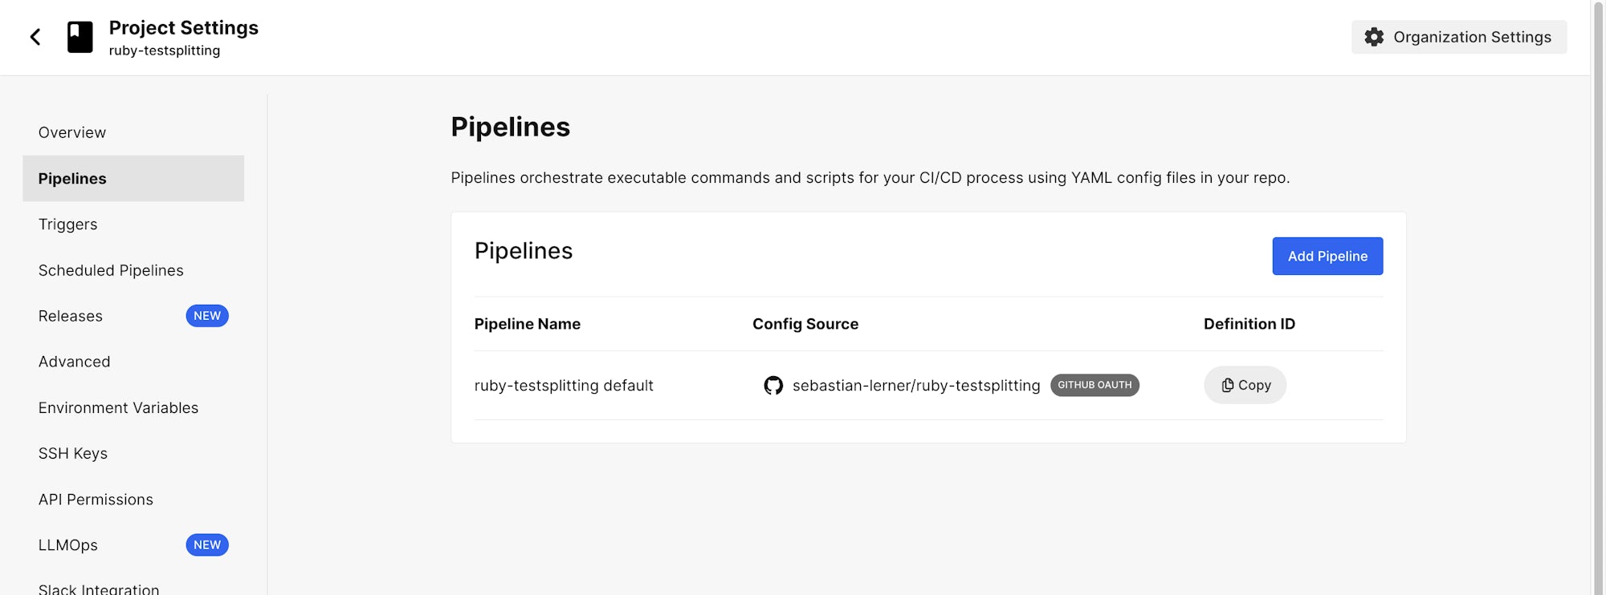Open Scheduled Pipelines settings

[111, 270]
